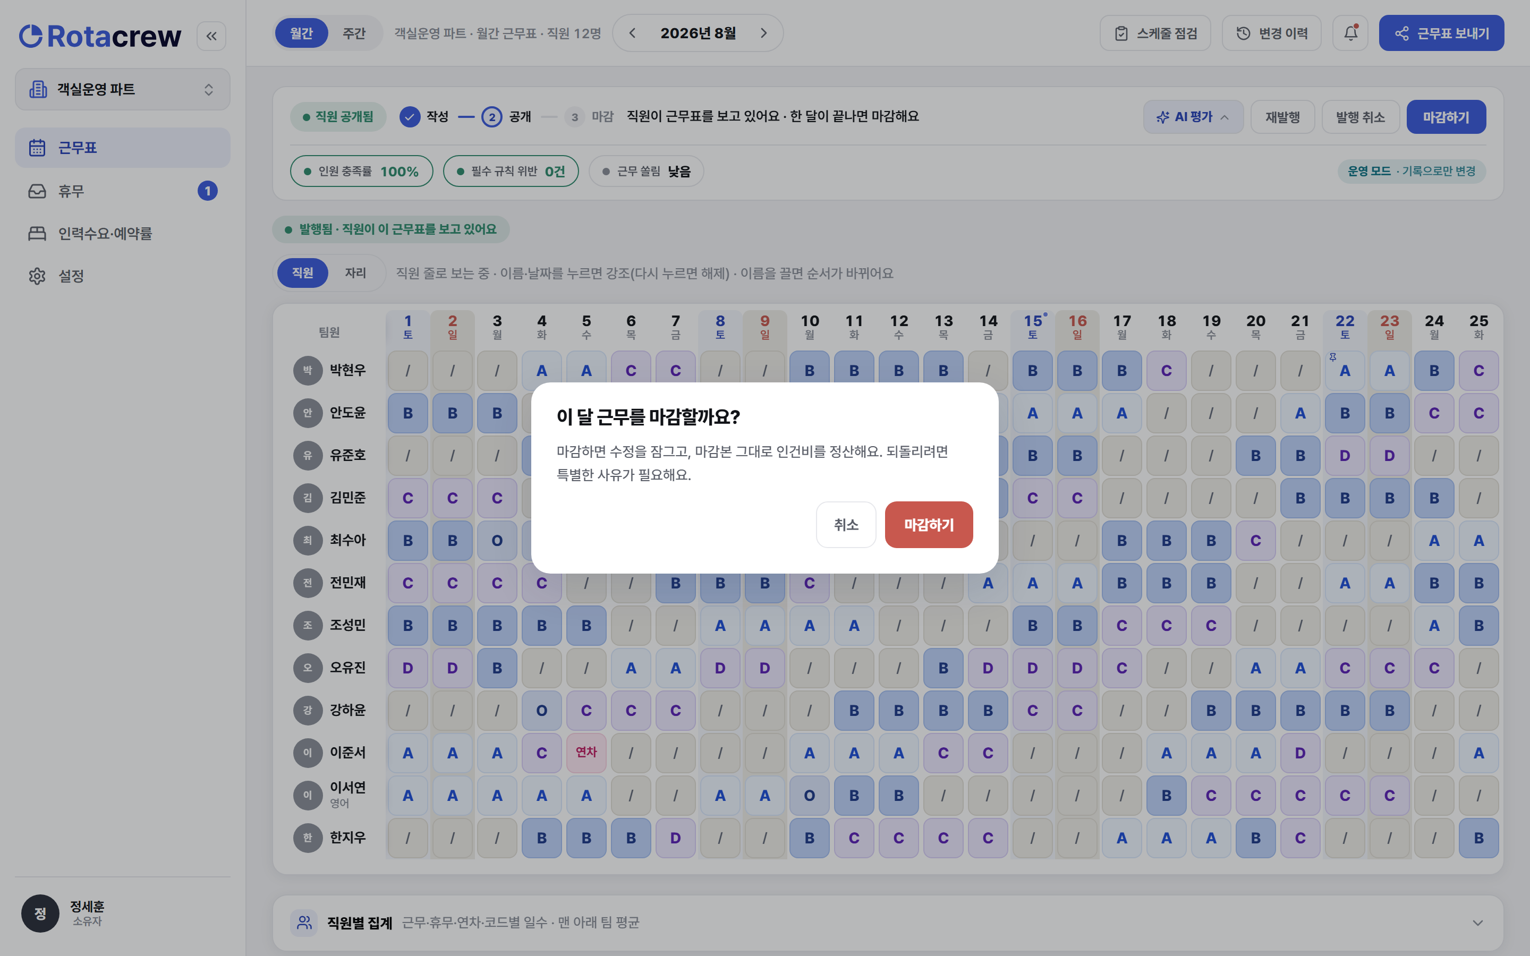Click 근무표 보내기 share button
The width and height of the screenshot is (1530, 956).
pos(1441,33)
